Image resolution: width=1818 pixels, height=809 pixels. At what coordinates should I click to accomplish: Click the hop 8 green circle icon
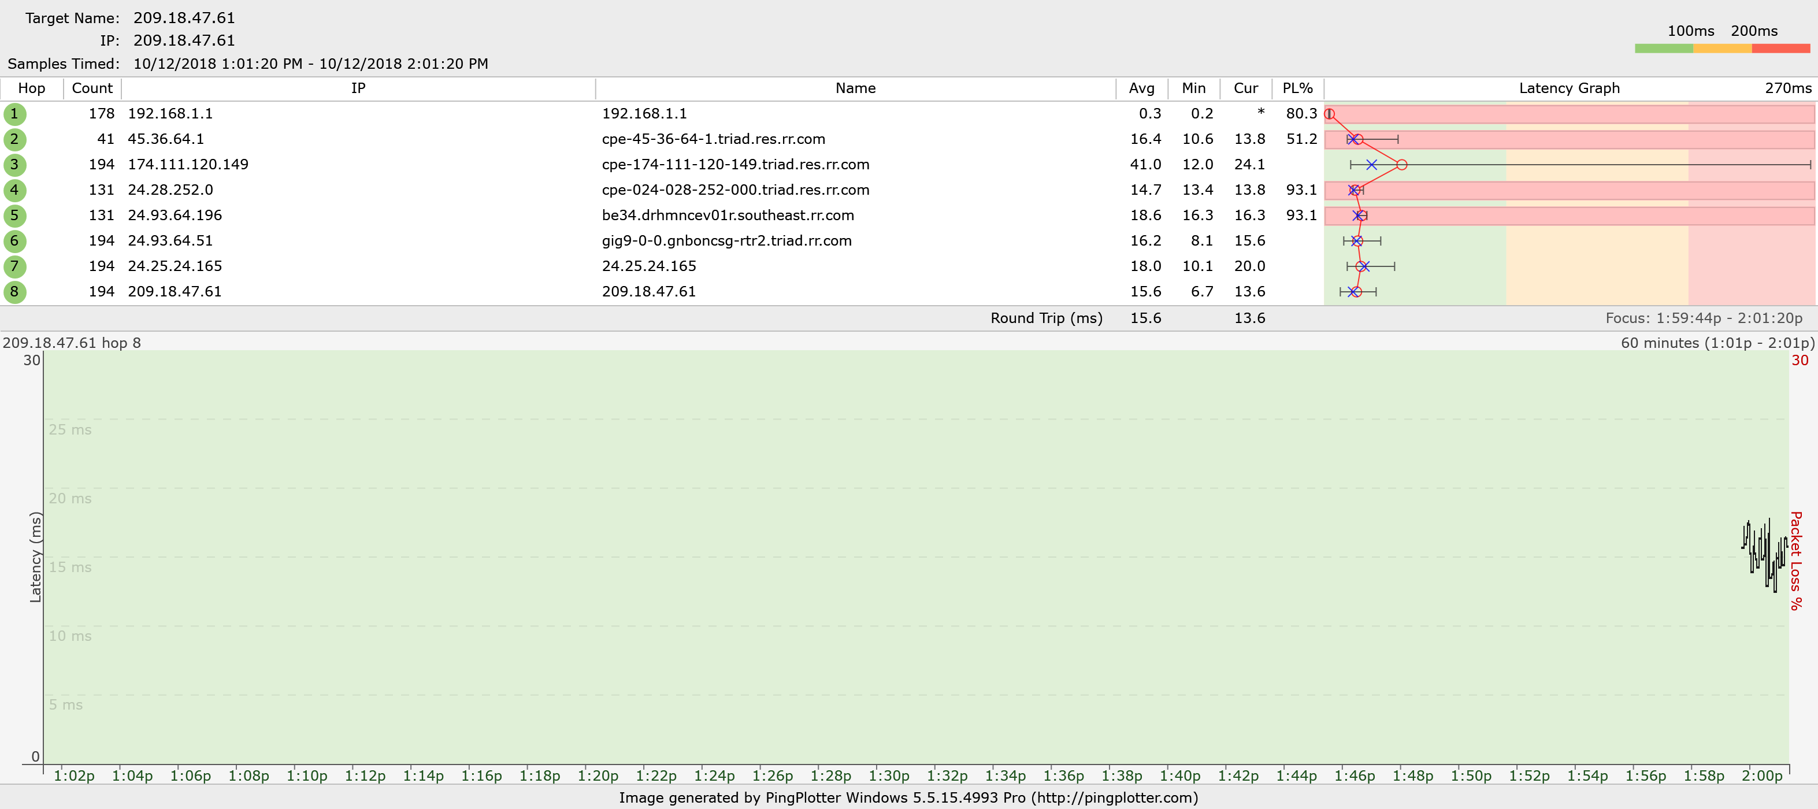[15, 292]
